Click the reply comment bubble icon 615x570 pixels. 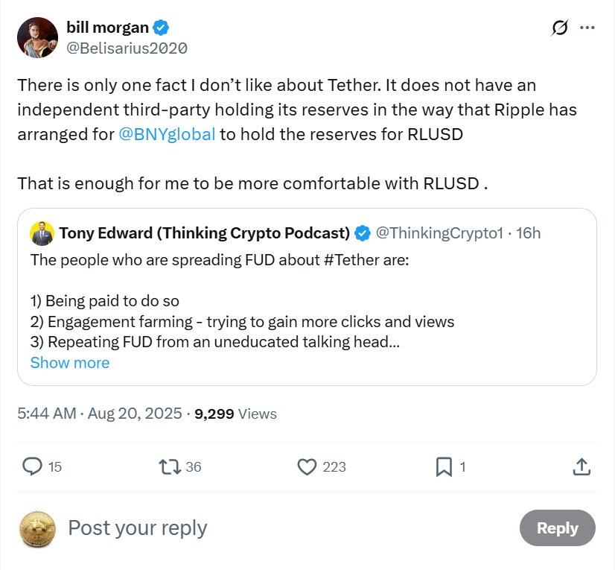pyautogui.click(x=32, y=466)
